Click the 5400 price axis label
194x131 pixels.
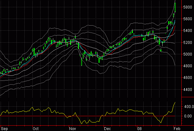pyautogui.click(x=188, y=31)
